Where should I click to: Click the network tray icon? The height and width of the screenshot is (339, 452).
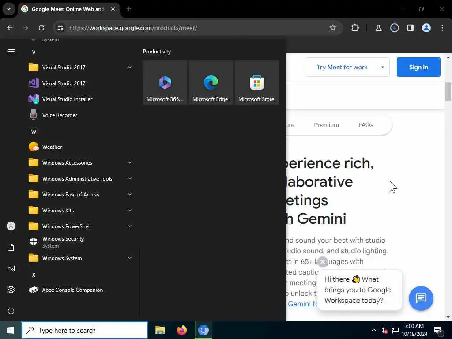coord(395,330)
